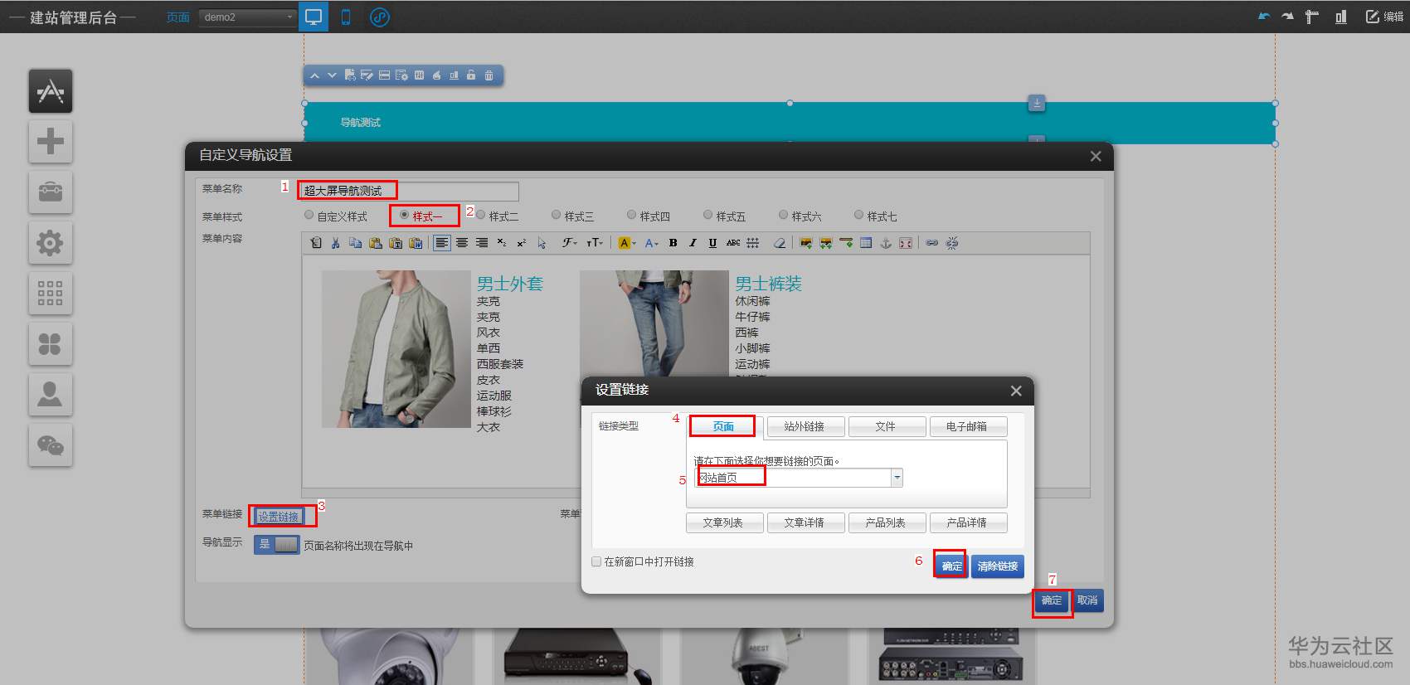Cut selection with the scissors icon
Viewport: 1410px width, 685px height.
[x=335, y=243]
